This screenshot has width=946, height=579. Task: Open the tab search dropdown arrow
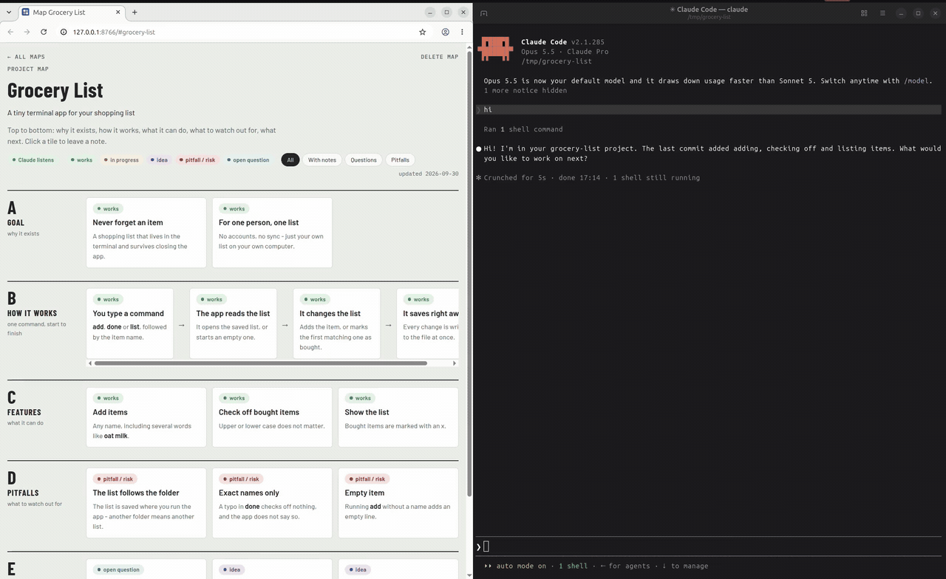[x=9, y=12]
